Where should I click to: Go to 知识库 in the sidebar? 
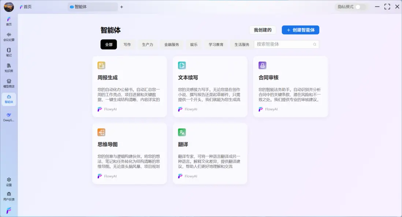click(9, 68)
